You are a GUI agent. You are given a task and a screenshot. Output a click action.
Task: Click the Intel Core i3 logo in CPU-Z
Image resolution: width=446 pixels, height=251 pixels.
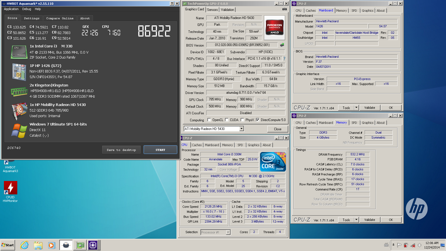273,162
